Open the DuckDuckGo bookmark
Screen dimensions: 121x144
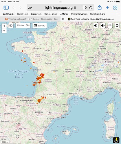click(9, 14)
